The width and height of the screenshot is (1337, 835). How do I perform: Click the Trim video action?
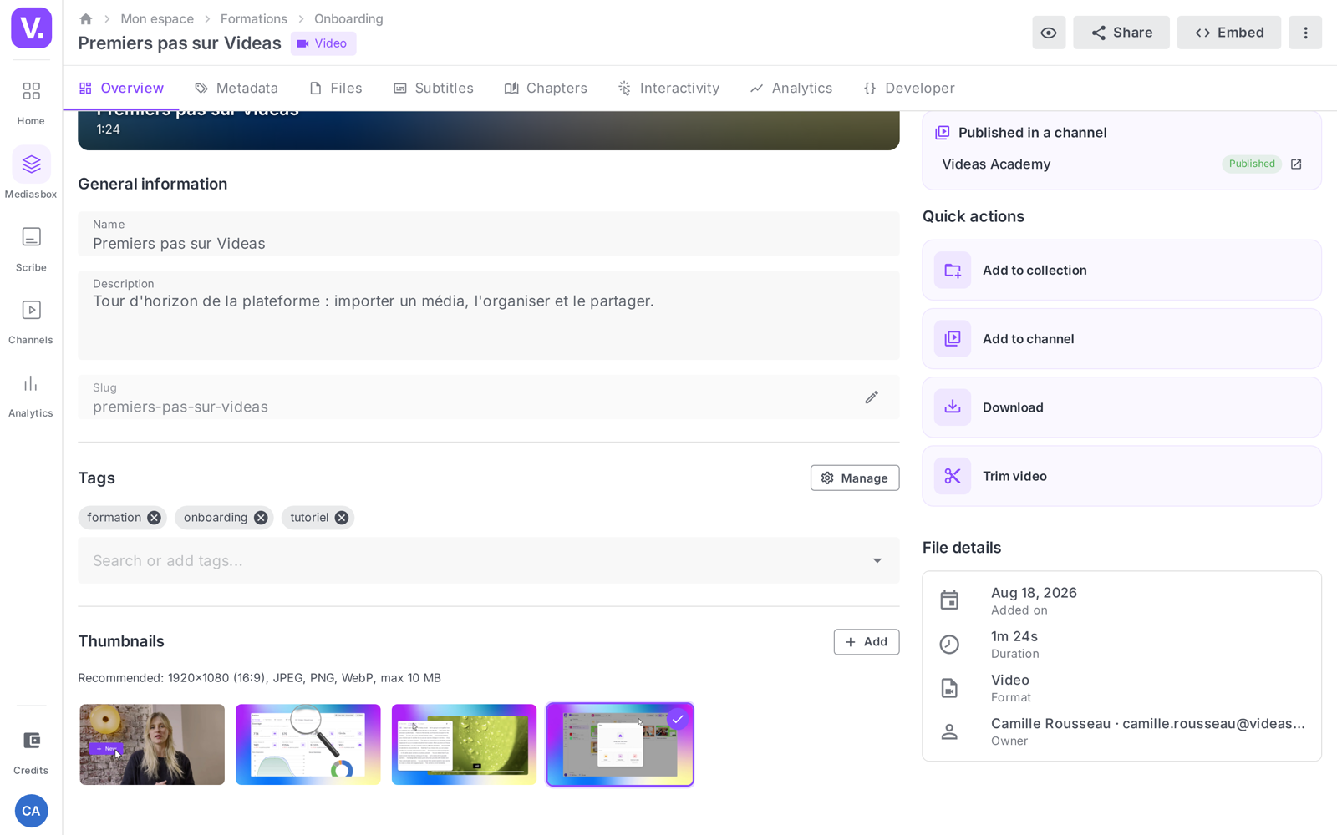(x=1121, y=476)
